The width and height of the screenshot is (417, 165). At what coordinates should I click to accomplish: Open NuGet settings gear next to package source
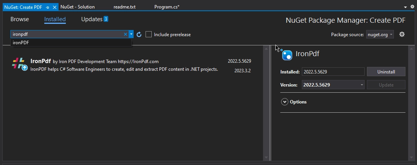pyautogui.click(x=402, y=34)
